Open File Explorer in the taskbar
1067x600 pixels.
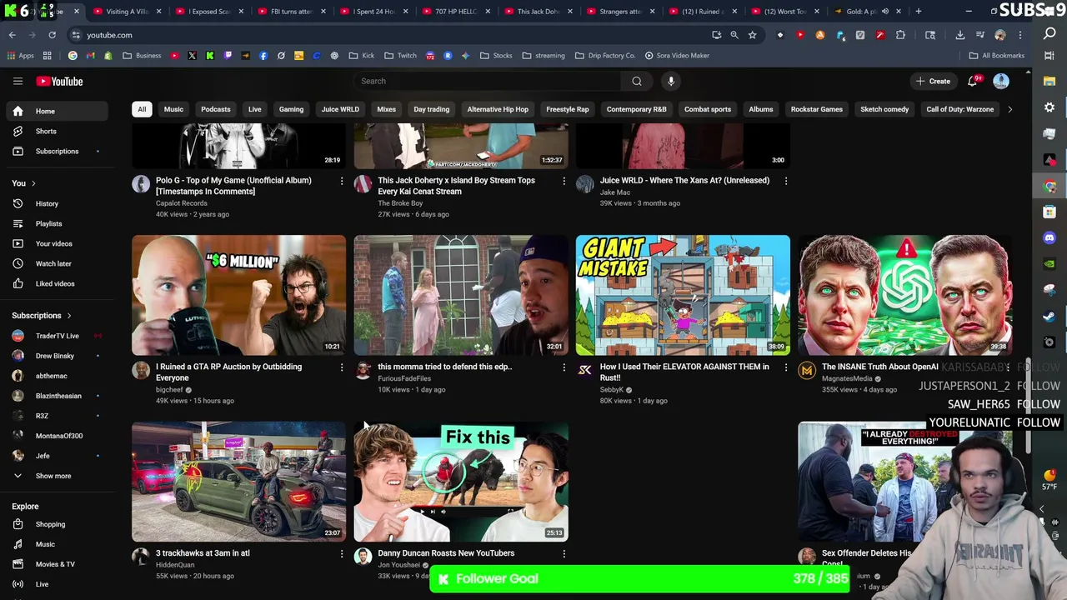click(x=1049, y=82)
